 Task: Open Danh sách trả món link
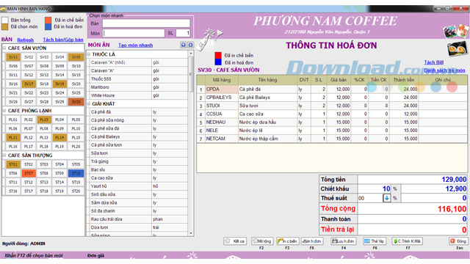tap(444, 70)
